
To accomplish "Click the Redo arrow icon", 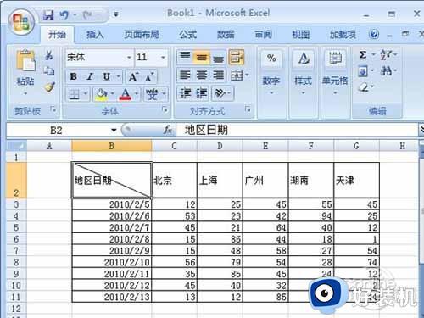I will [x=87, y=14].
